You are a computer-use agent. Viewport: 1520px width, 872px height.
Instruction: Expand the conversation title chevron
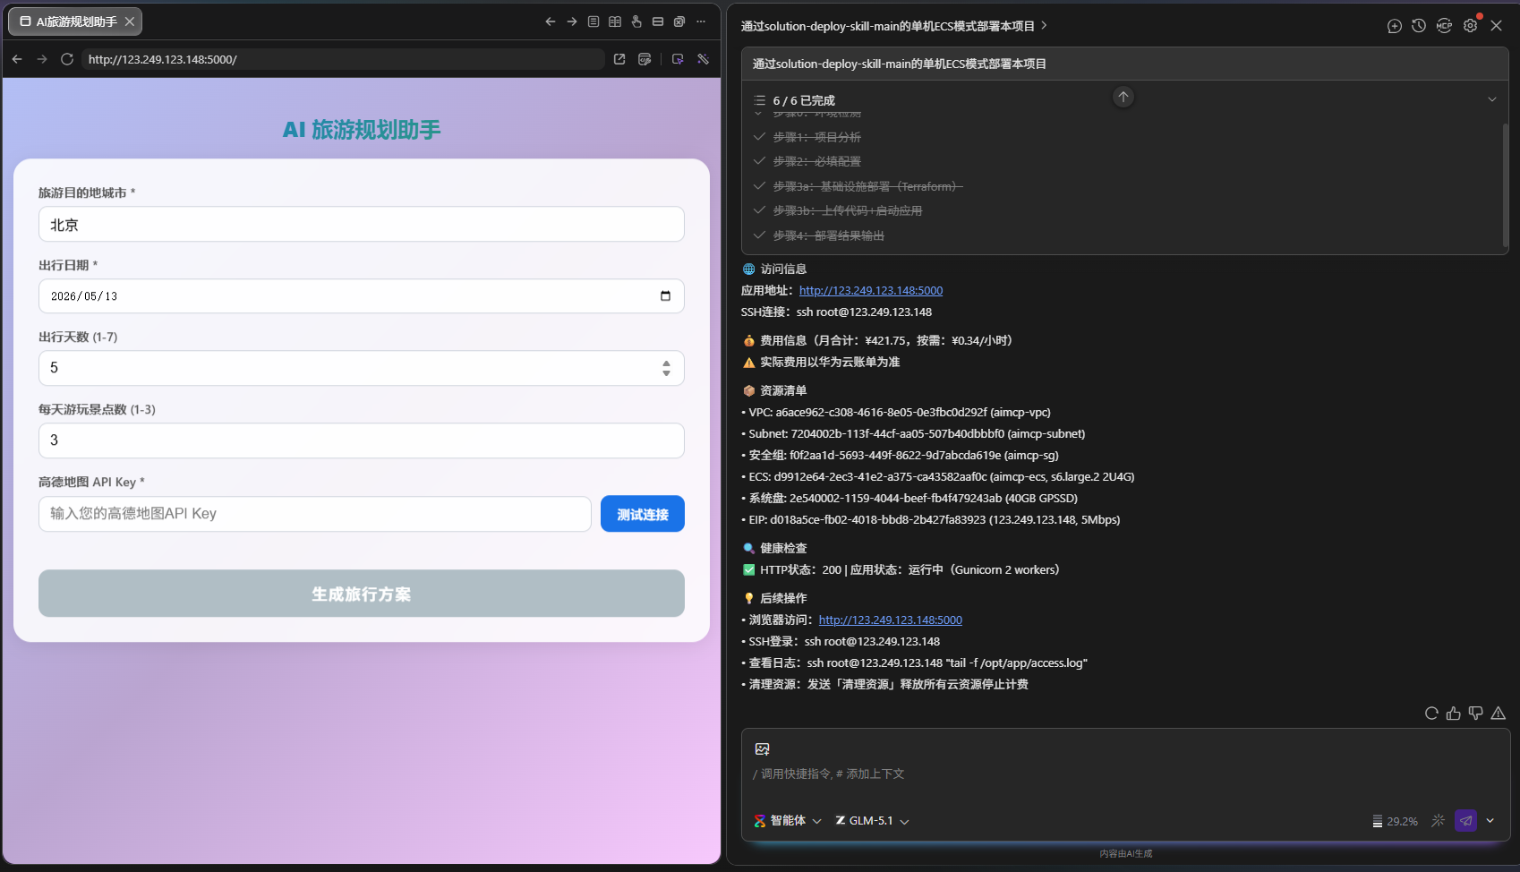pos(1044,26)
